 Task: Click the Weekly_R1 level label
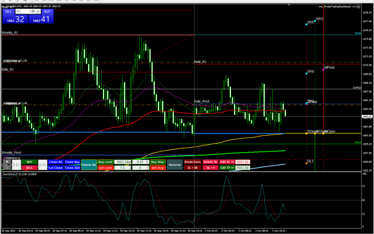10,33
